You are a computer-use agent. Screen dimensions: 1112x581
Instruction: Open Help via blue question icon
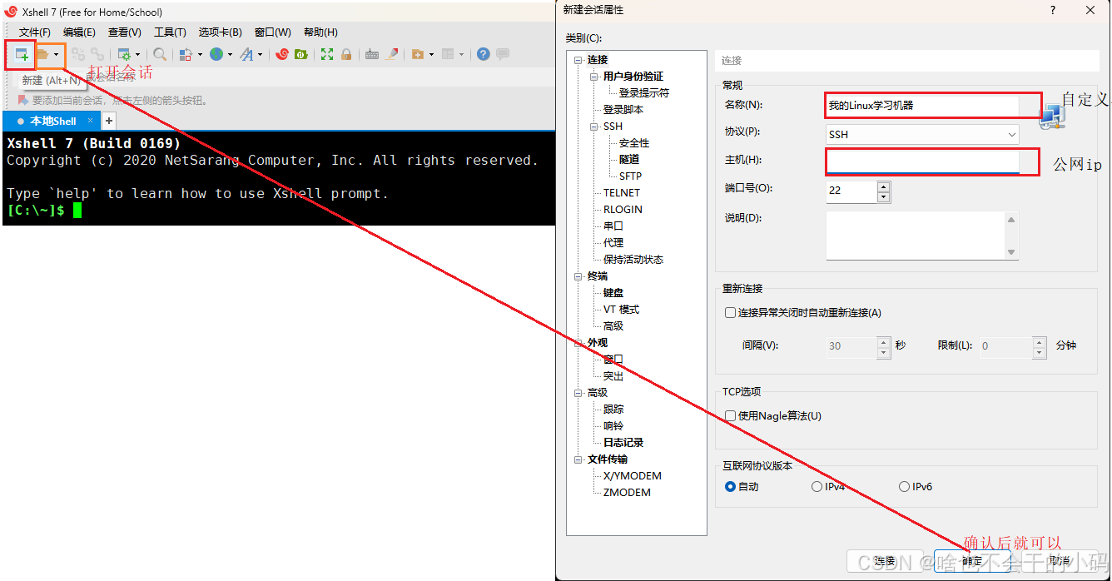483,55
